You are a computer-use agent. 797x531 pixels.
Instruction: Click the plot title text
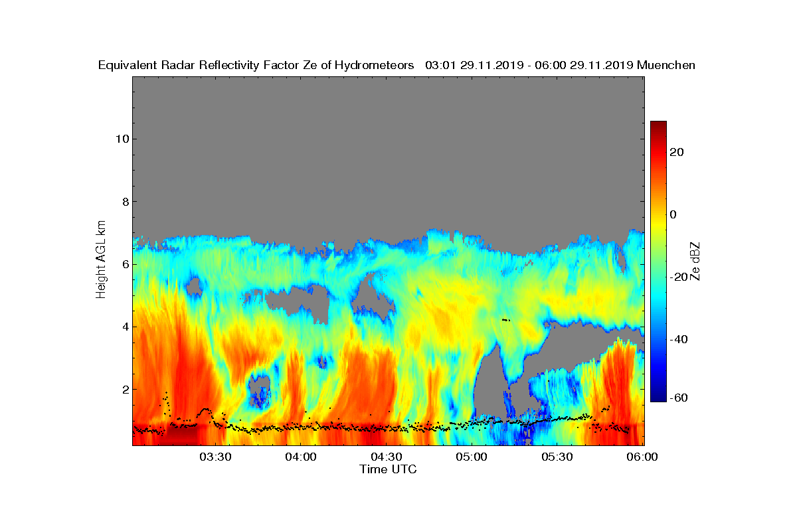397,65
